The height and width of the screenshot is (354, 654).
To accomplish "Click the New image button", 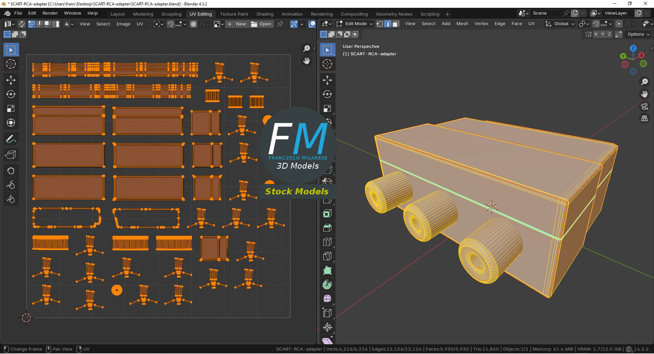I will (x=237, y=24).
